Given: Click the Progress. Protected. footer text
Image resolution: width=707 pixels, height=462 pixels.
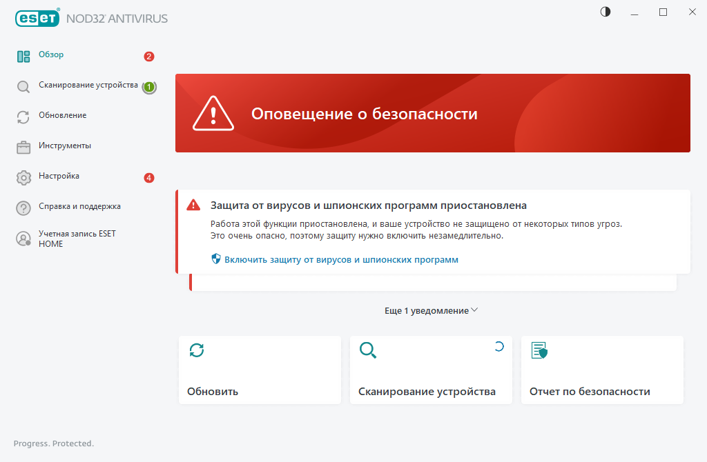Looking at the screenshot, I should [54, 443].
